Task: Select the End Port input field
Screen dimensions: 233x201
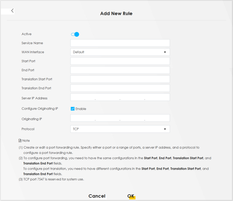Action: click(x=120, y=70)
